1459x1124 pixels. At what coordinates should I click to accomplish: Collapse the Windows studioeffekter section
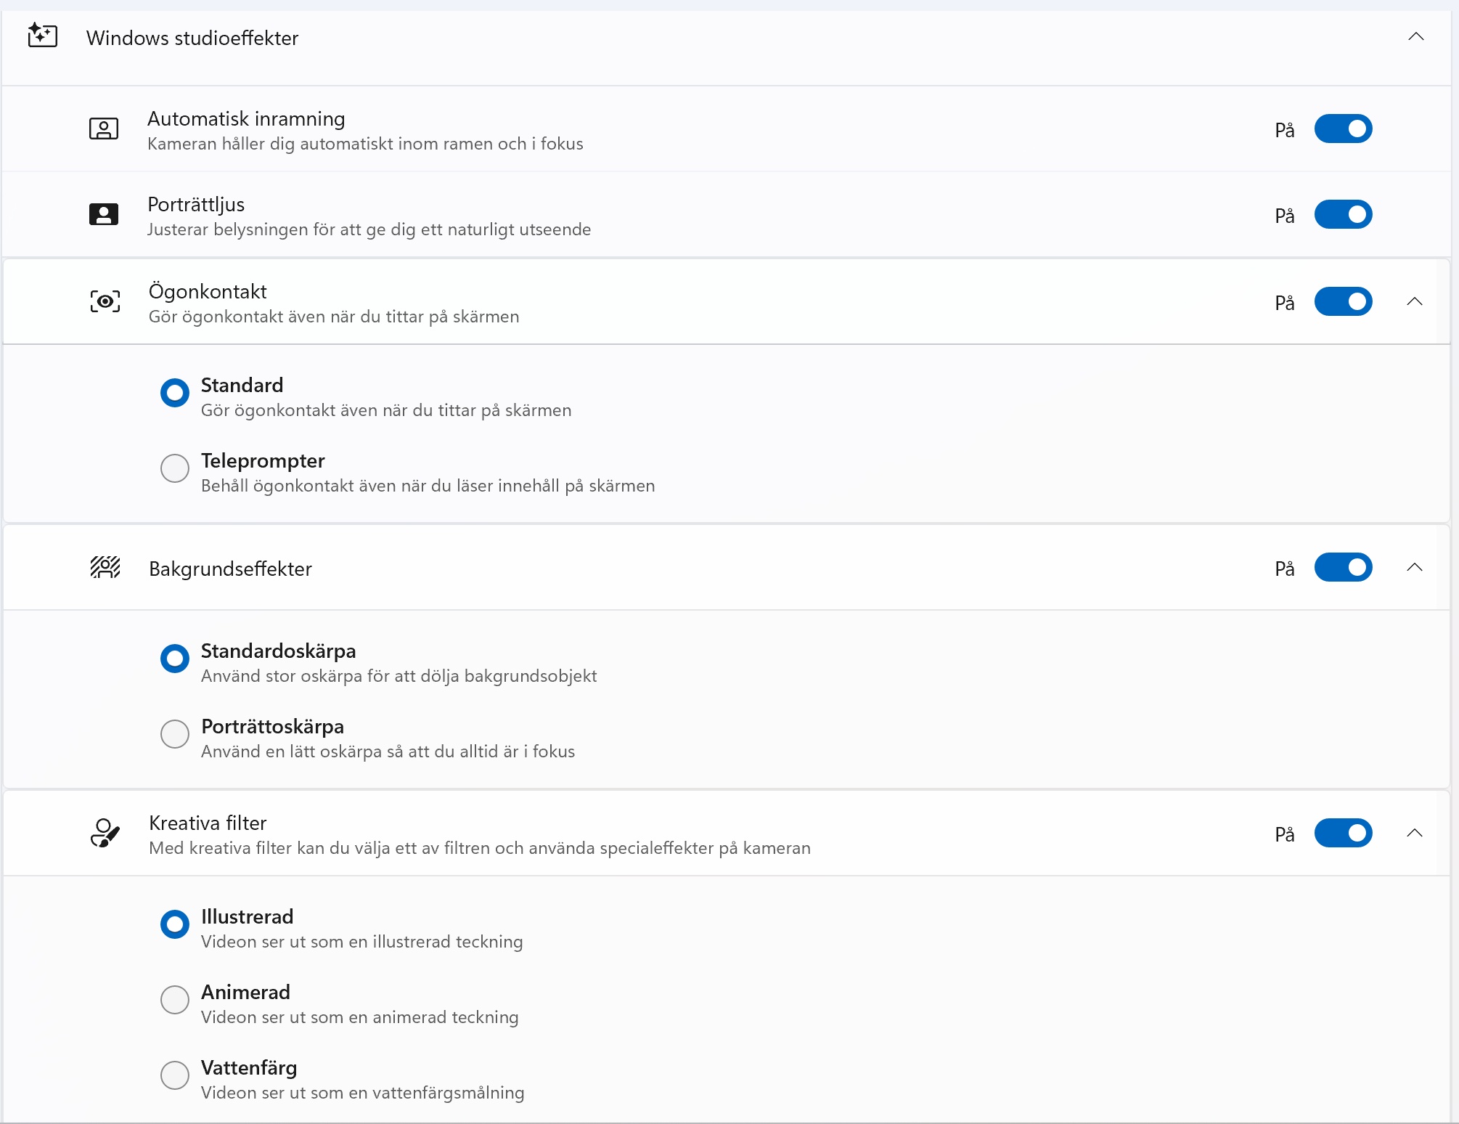point(1415,36)
